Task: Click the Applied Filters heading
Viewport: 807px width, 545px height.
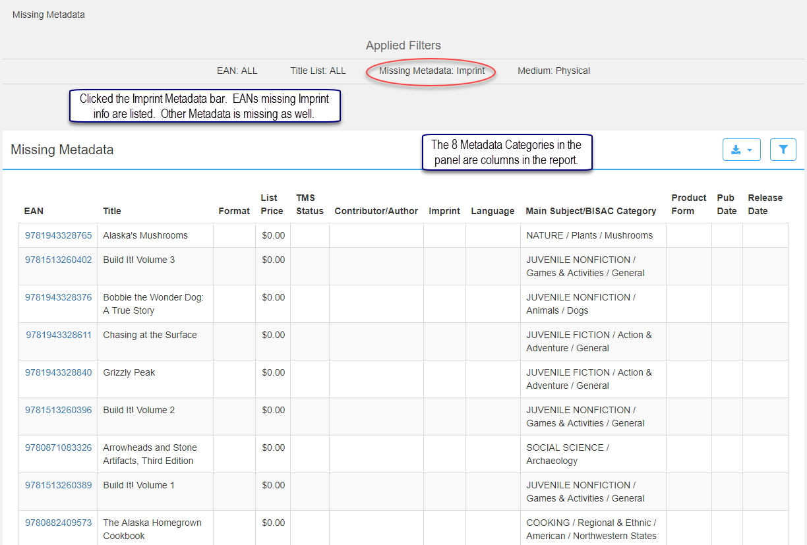Action: click(403, 45)
